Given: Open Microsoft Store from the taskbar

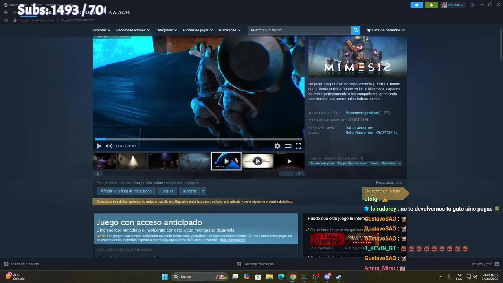Looking at the screenshot, I should point(258,277).
